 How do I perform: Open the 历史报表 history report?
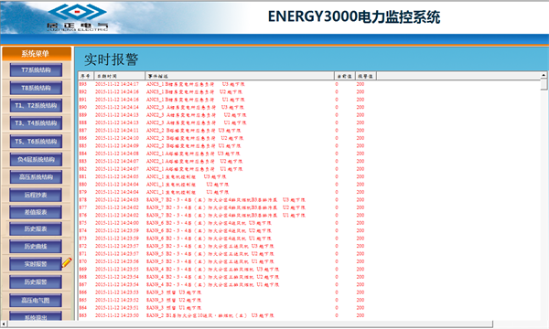(x=36, y=229)
